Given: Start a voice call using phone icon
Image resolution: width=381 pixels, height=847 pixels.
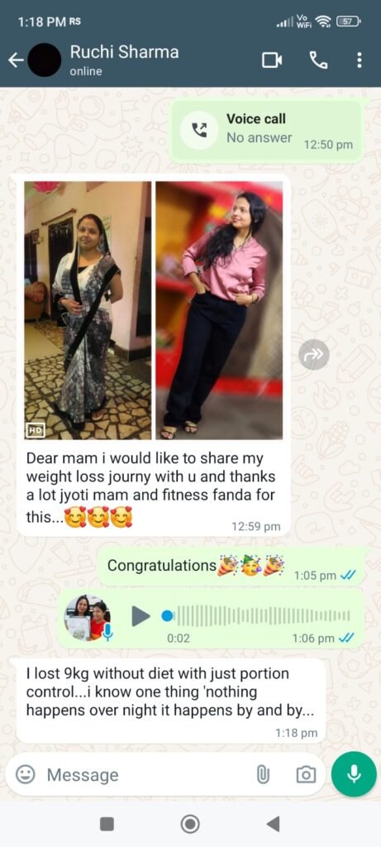Looking at the screenshot, I should [x=318, y=60].
